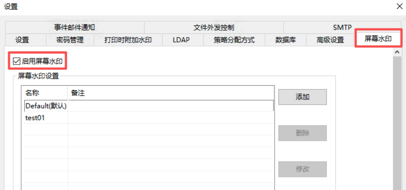Click the 添加 button
406x190 pixels.
(303, 97)
